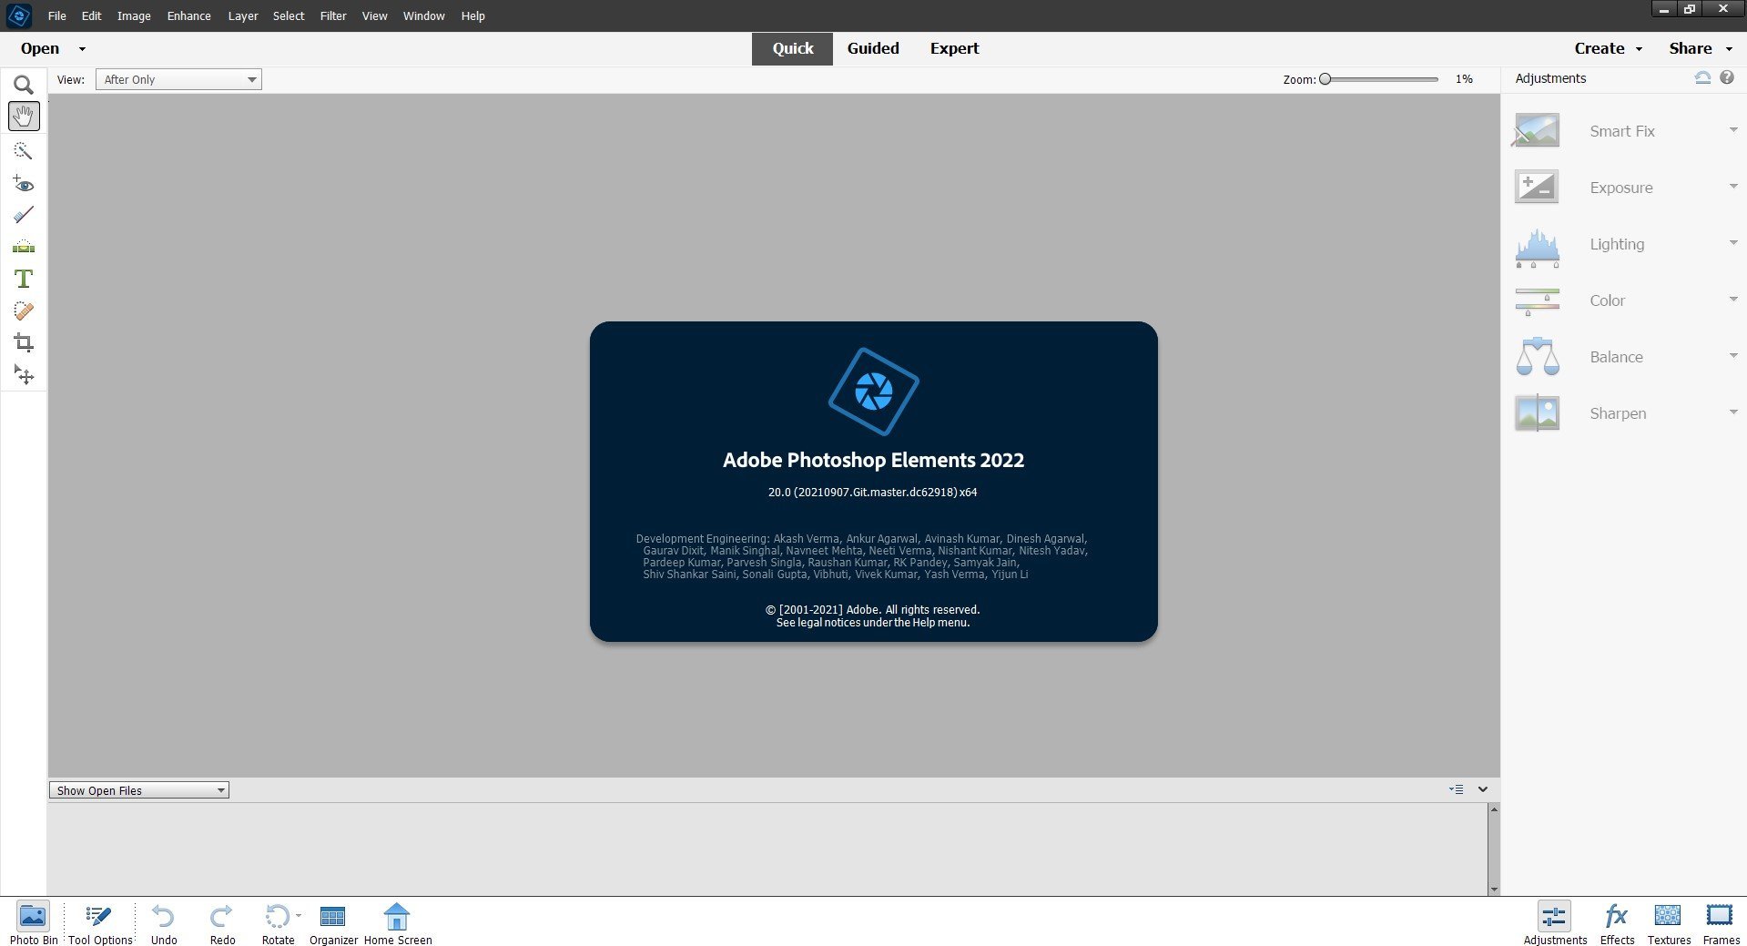The image size is (1747, 946).
Task: Open the Layer menu
Action: [x=242, y=15]
